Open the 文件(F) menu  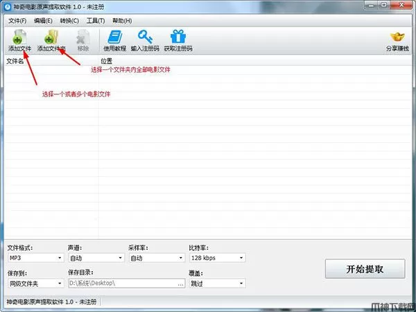[17, 21]
